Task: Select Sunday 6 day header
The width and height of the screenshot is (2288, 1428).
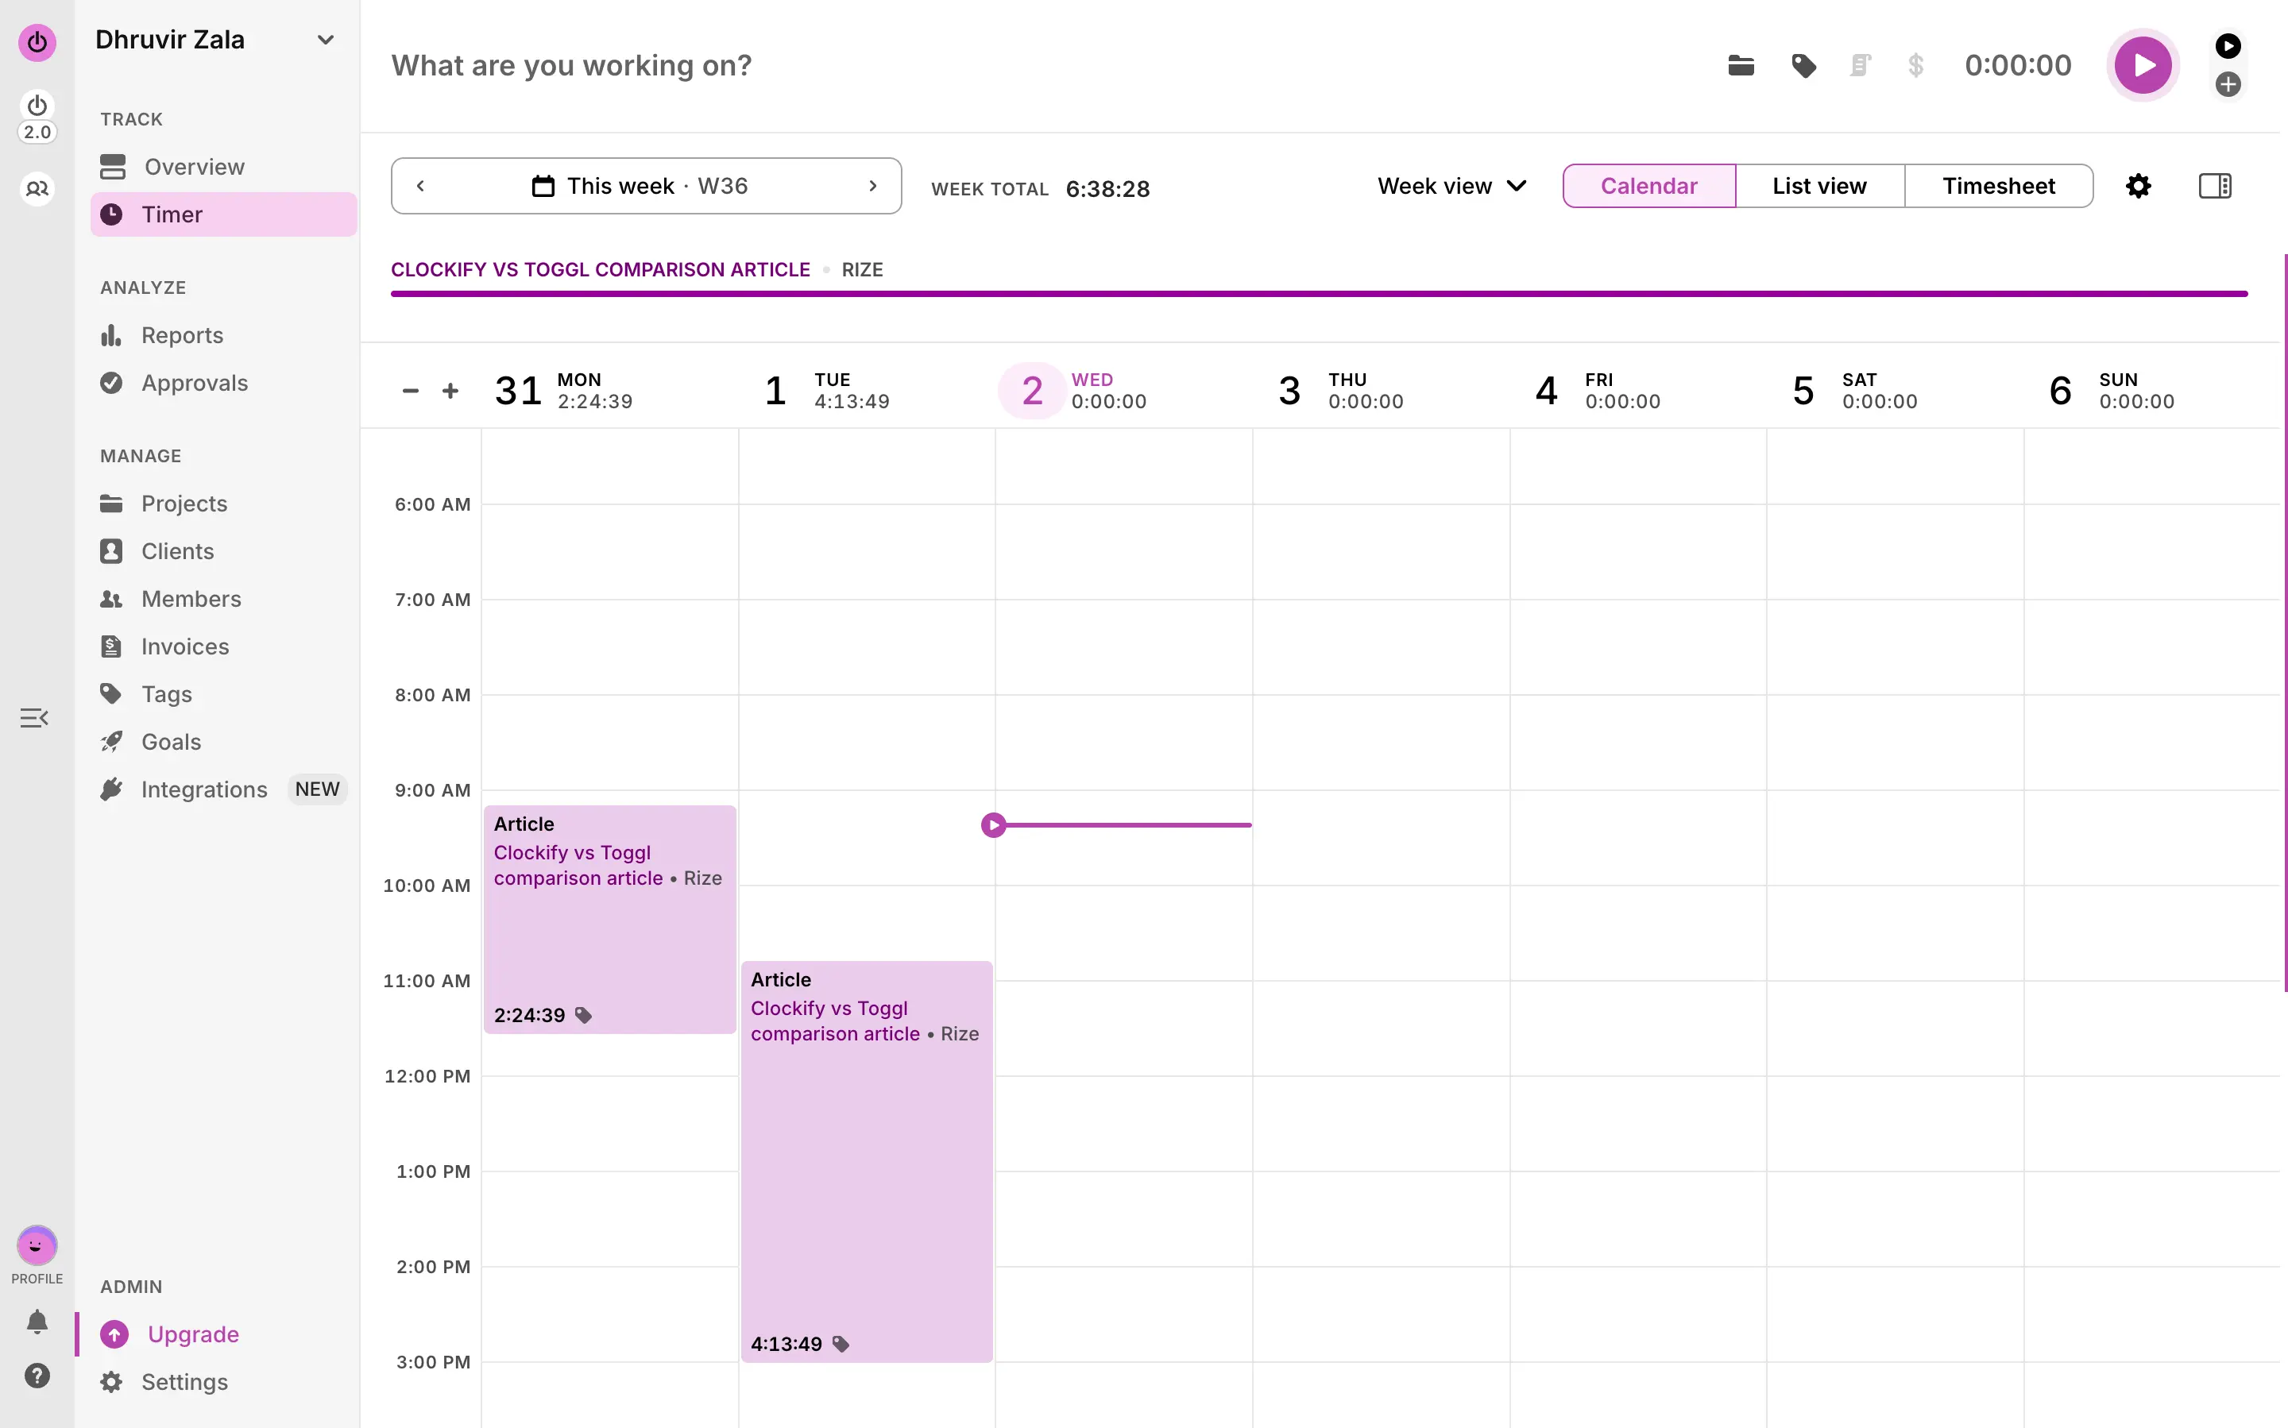Action: coord(2112,390)
